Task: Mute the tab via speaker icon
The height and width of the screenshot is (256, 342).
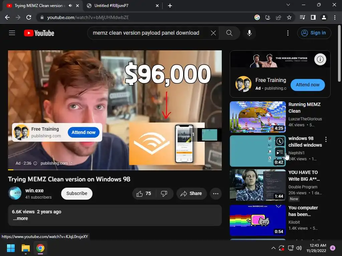Action: pyautogui.click(x=70, y=6)
